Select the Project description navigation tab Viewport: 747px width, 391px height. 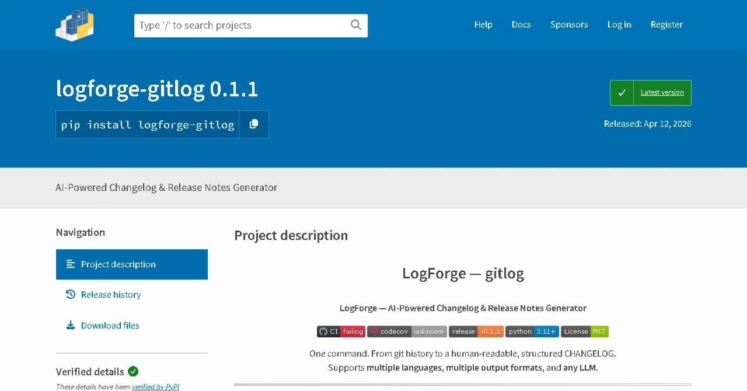[x=132, y=264]
